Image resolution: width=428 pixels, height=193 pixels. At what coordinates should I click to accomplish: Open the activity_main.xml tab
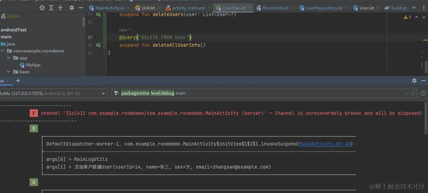tap(189, 8)
